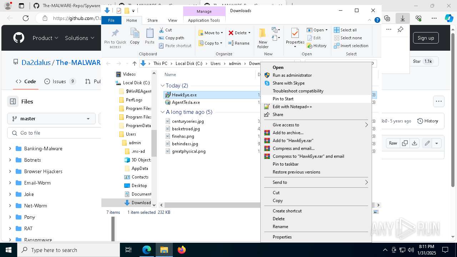This screenshot has height=257, width=457.
Task: Expand Banking-Malware folder on GitHub
Action: click(10, 148)
